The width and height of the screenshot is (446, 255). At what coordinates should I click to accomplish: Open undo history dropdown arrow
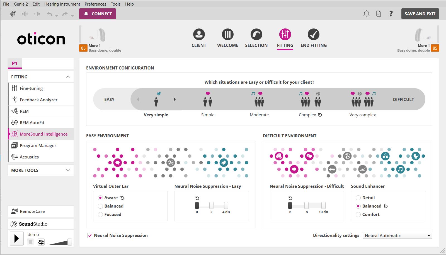57,16
